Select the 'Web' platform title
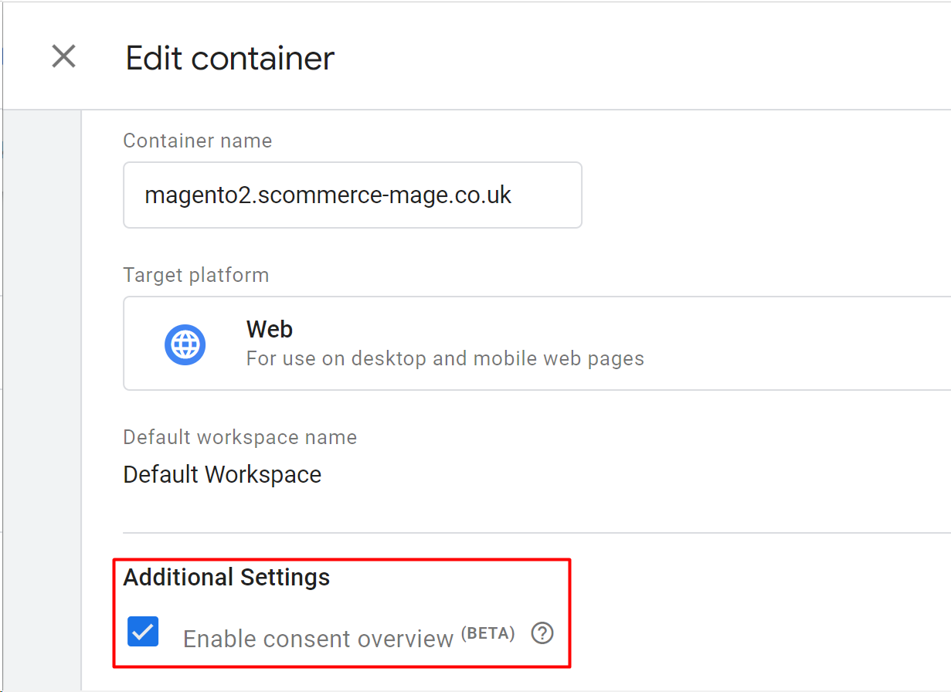The width and height of the screenshot is (951, 692). [x=269, y=330]
